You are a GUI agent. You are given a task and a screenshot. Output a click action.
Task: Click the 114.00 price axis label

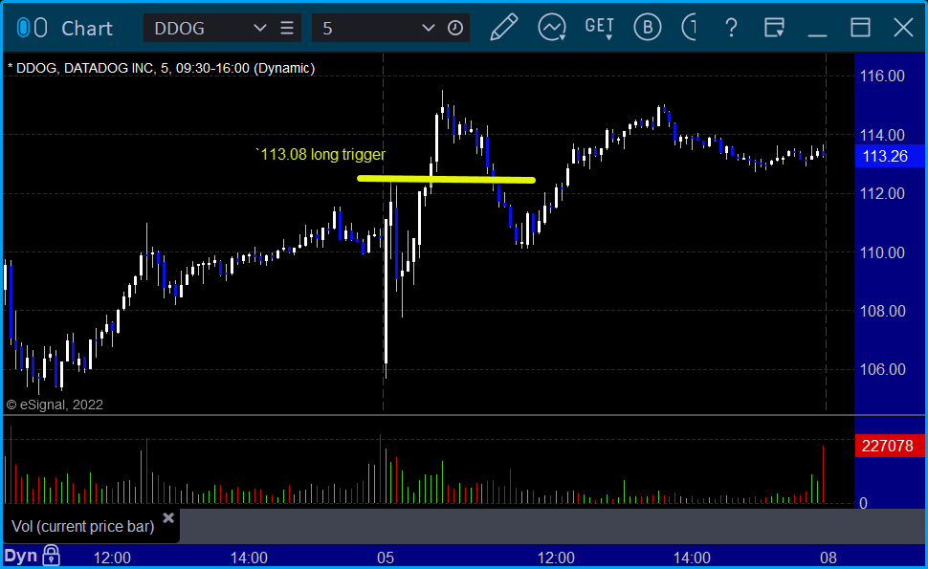point(882,135)
